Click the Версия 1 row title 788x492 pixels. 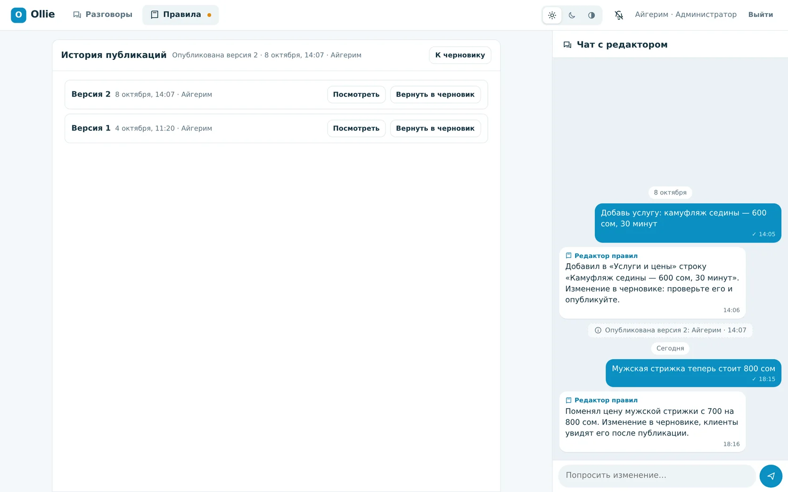point(91,128)
